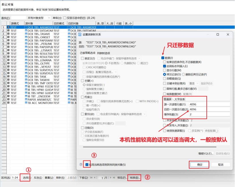
Task: Switch to 普通表 tab
Action: click(168, 99)
